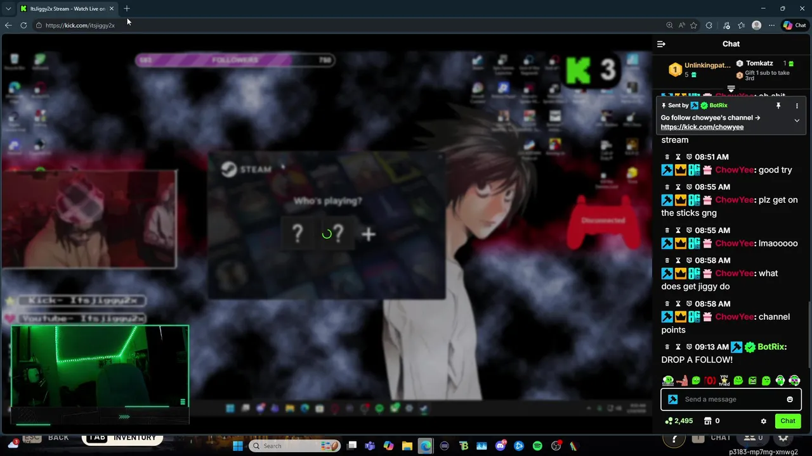Open a new browser tab
The image size is (812, 456).
click(x=126, y=8)
